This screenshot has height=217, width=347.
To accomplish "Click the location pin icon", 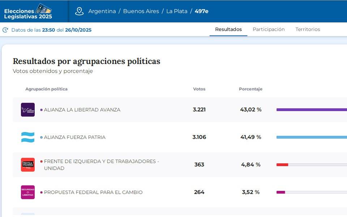I will (79, 11).
